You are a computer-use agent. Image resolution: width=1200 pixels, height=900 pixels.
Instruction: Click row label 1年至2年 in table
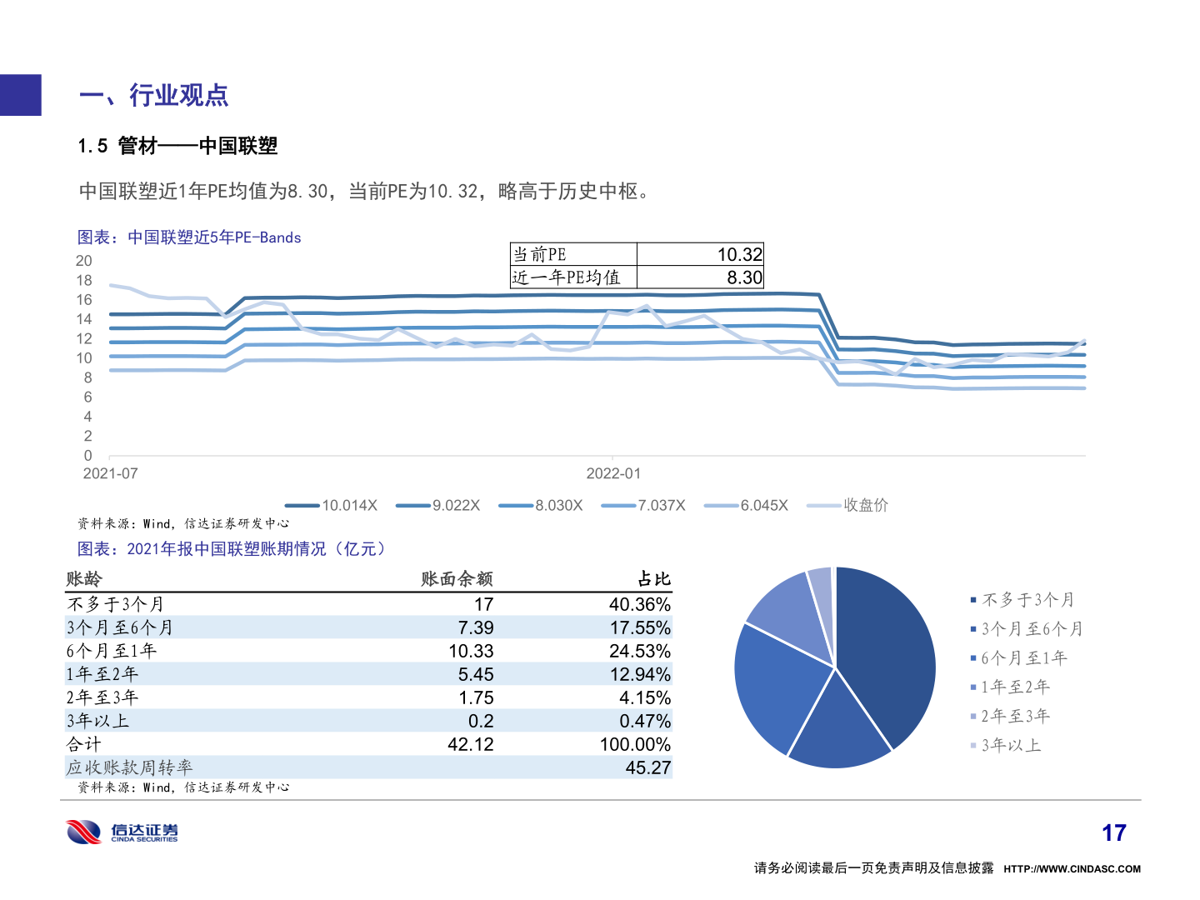click(102, 674)
